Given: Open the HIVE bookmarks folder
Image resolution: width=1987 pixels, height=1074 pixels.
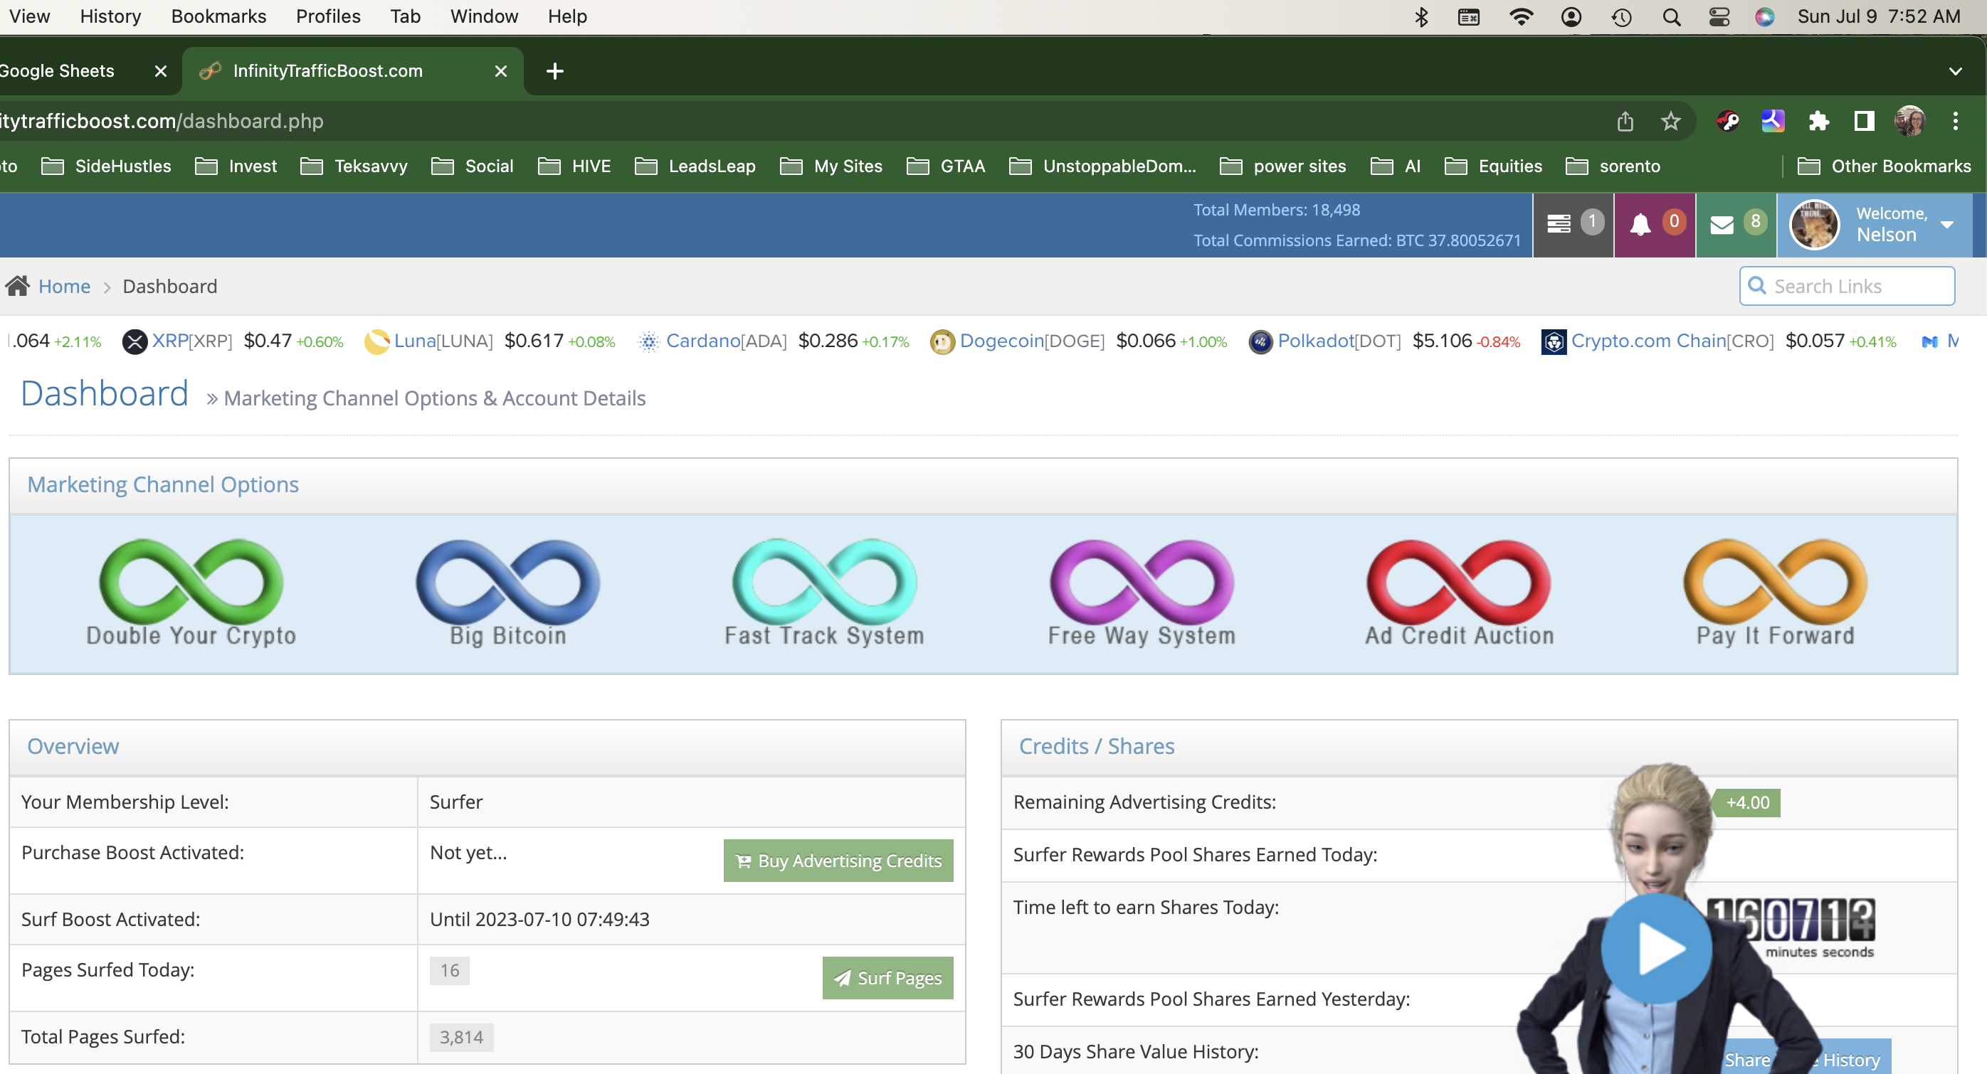Looking at the screenshot, I should point(574,166).
